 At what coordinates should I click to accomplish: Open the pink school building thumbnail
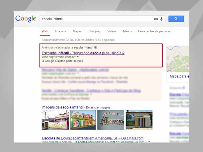coord(55,120)
